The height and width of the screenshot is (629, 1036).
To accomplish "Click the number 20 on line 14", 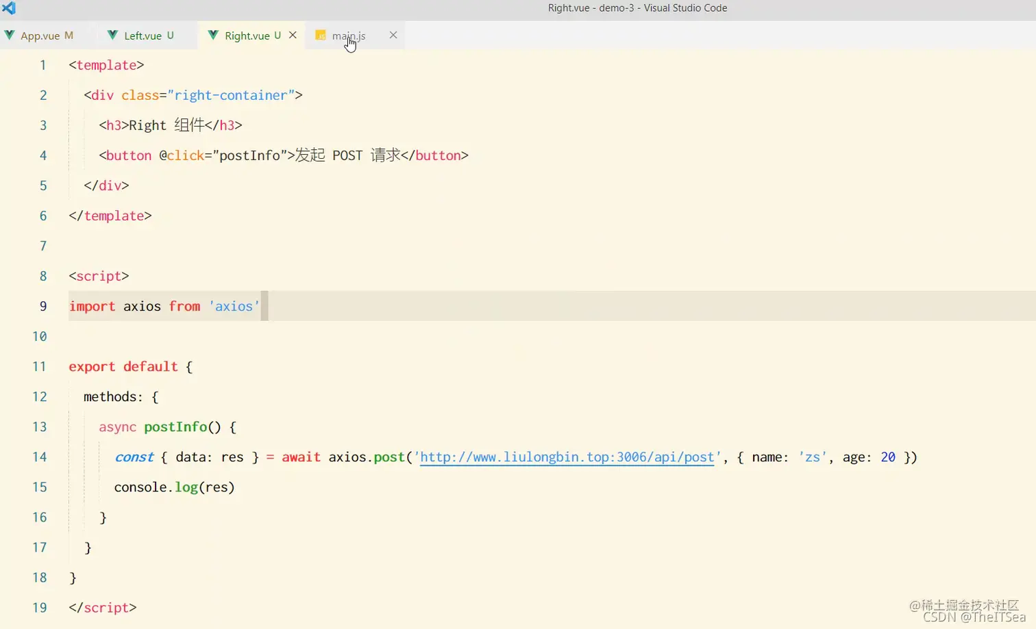I will 888,457.
